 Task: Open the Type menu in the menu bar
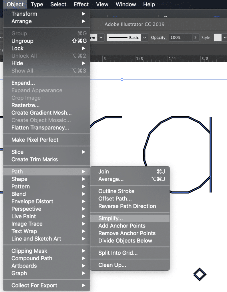[37, 4]
